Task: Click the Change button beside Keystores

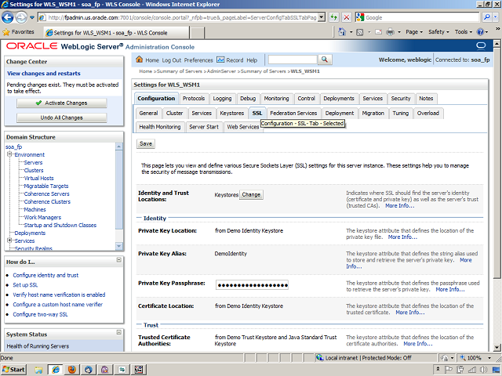Action: 251,194
